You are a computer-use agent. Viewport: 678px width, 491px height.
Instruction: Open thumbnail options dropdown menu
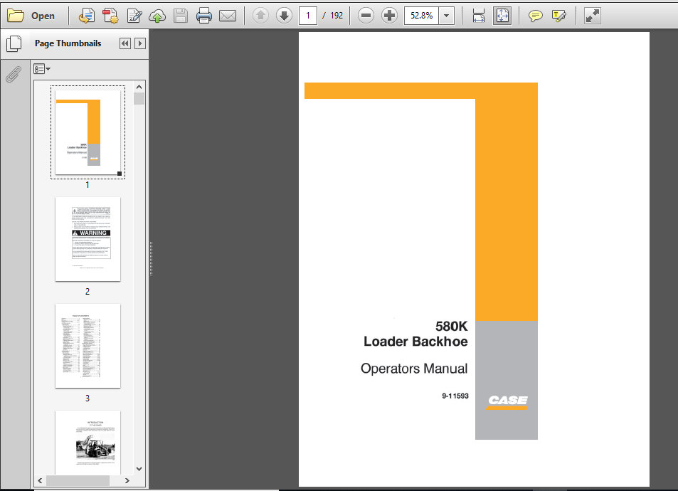point(41,69)
